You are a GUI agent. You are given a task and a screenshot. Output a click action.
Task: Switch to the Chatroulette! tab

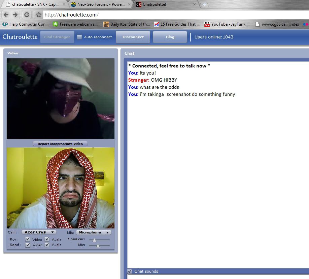pos(167,4)
